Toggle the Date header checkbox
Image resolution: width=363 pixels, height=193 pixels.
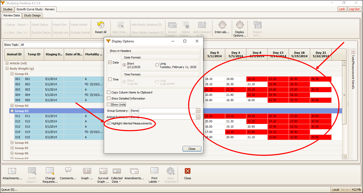[110, 62]
